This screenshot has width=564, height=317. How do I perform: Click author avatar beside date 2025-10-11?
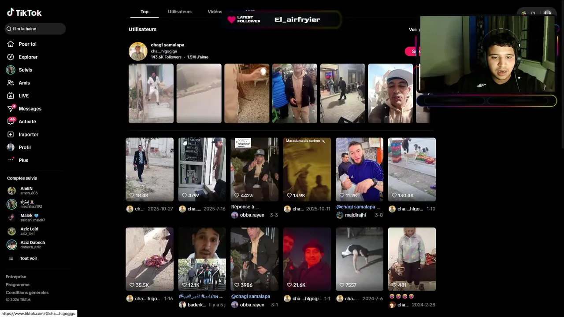click(x=287, y=209)
